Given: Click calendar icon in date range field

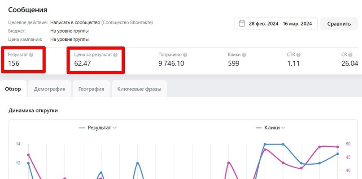Looking at the screenshot, I should (x=242, y=24).
